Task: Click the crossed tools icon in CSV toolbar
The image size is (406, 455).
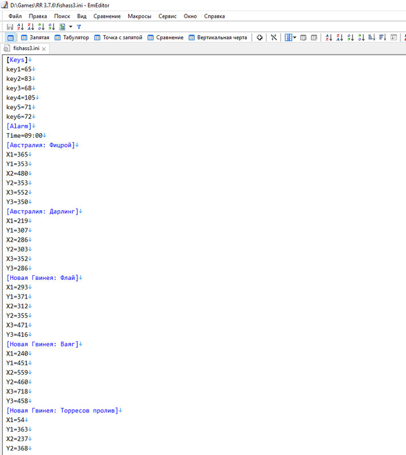Action: pyautogui.click(x=274, y=38)
